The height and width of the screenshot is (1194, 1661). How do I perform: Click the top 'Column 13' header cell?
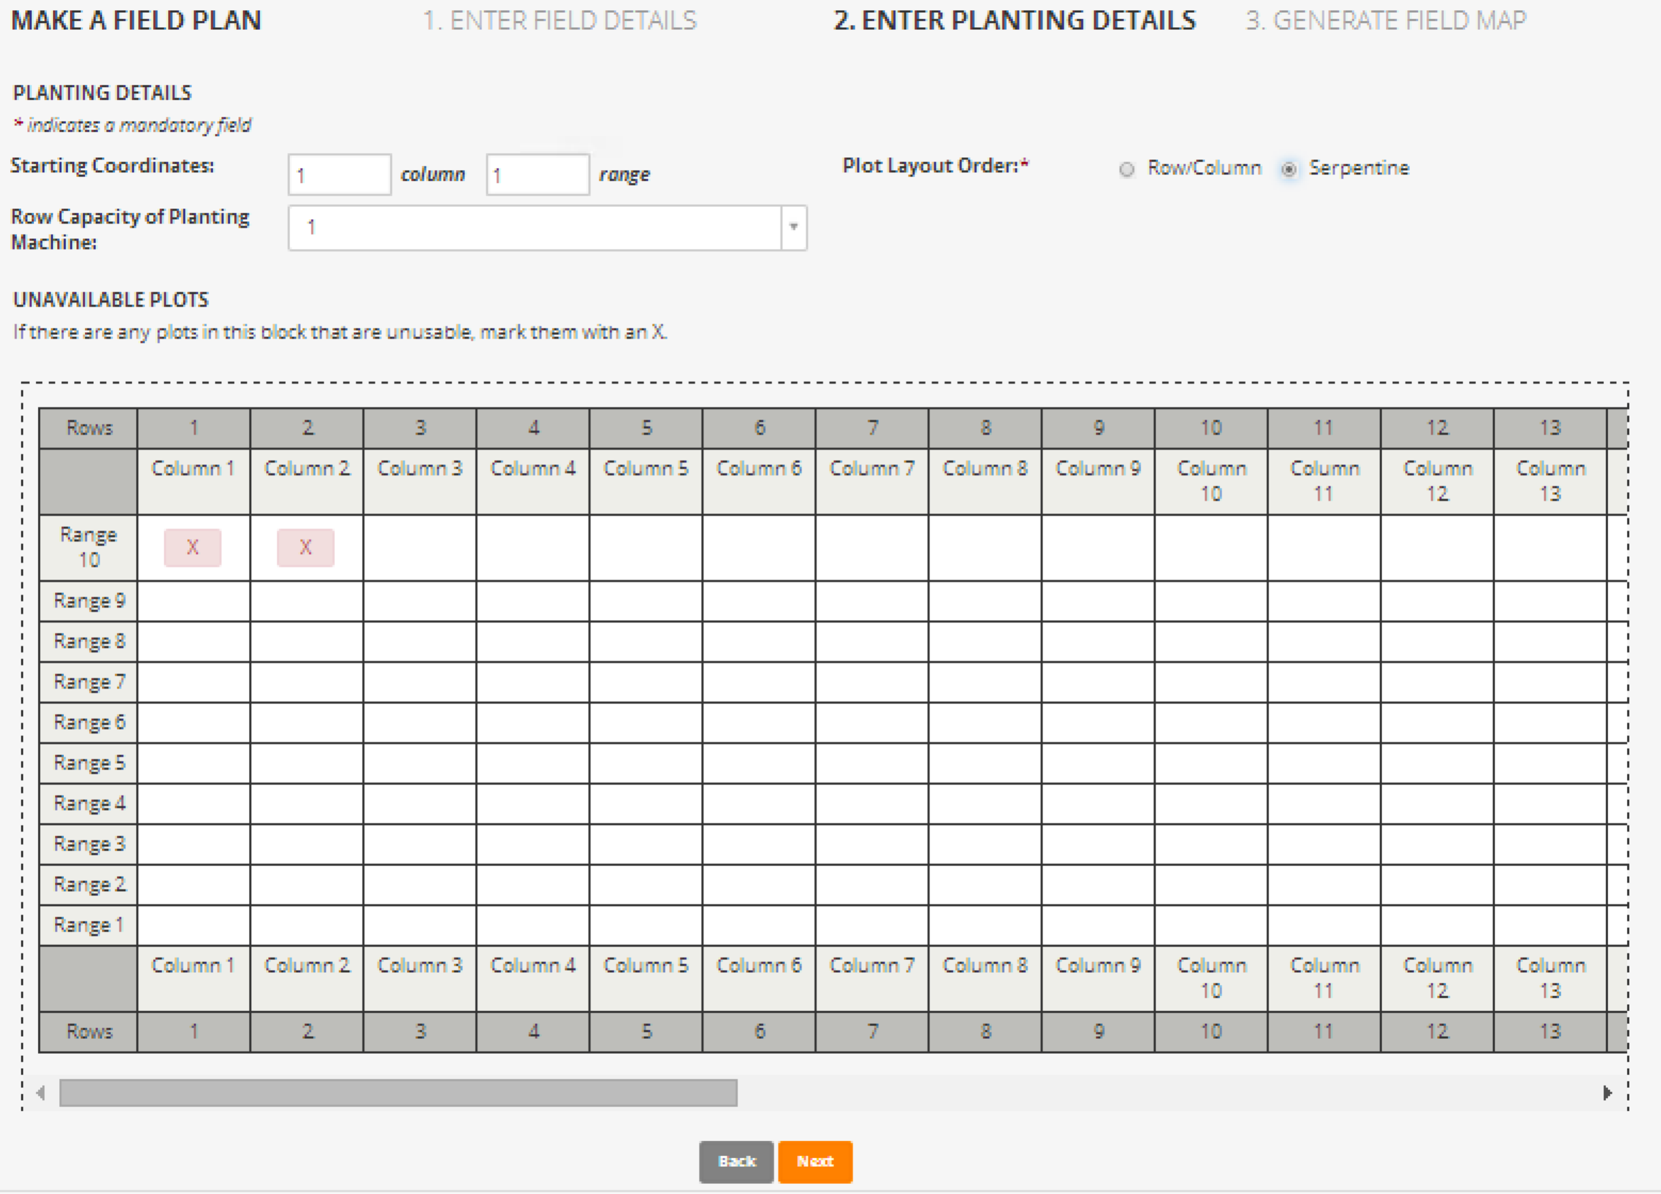point(1550,481)
